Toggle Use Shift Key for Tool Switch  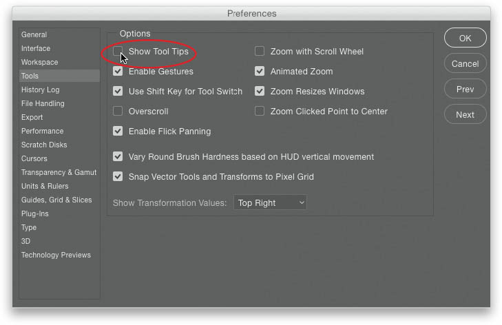coord(118,92)
